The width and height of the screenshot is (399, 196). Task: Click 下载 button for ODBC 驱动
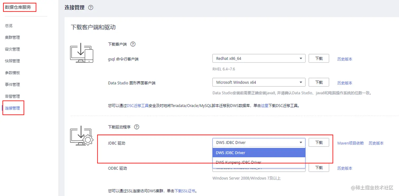click(x=319, y=168)
